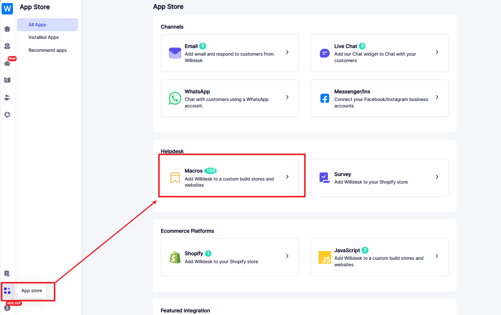Image resolution: width=501 pixels, height=315 pixels.
Task: Open the 'JavaScript' card title
Action: 347,250
